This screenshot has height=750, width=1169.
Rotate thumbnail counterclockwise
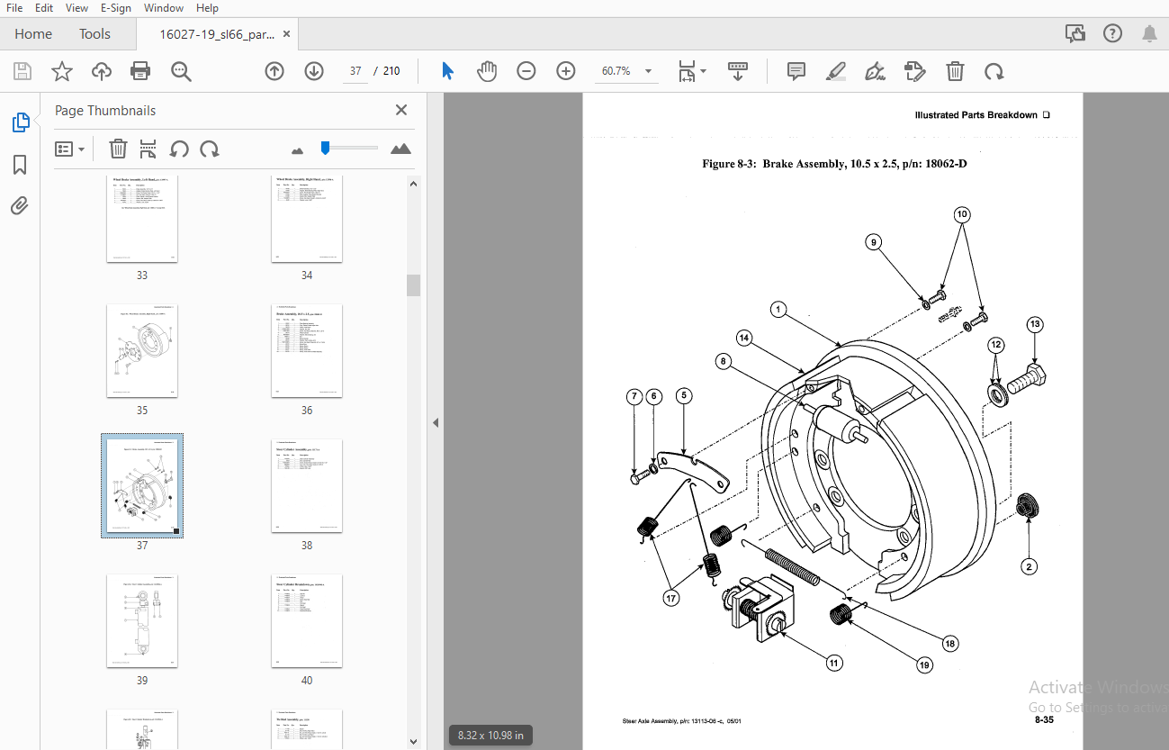point(179,149)
